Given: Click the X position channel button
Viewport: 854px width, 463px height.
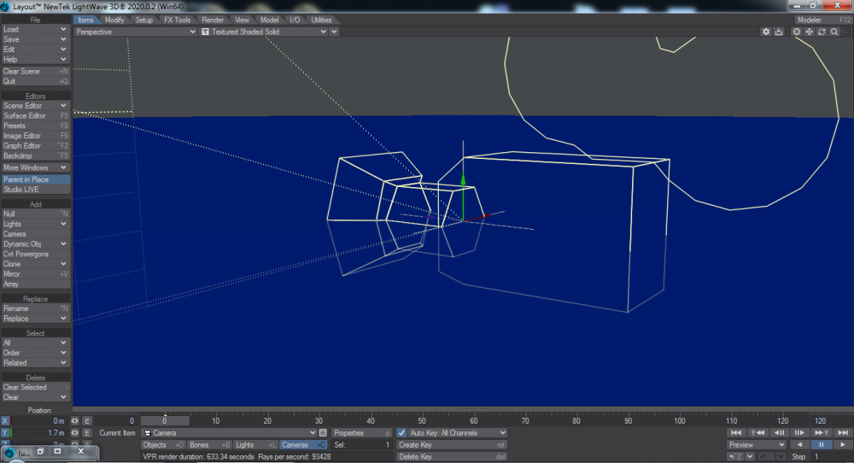Looking at the screenshot, I should pos(5,421).
